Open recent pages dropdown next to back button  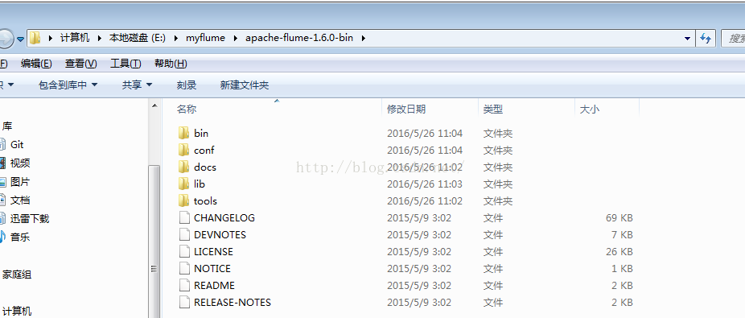click(x=20, y=39)
